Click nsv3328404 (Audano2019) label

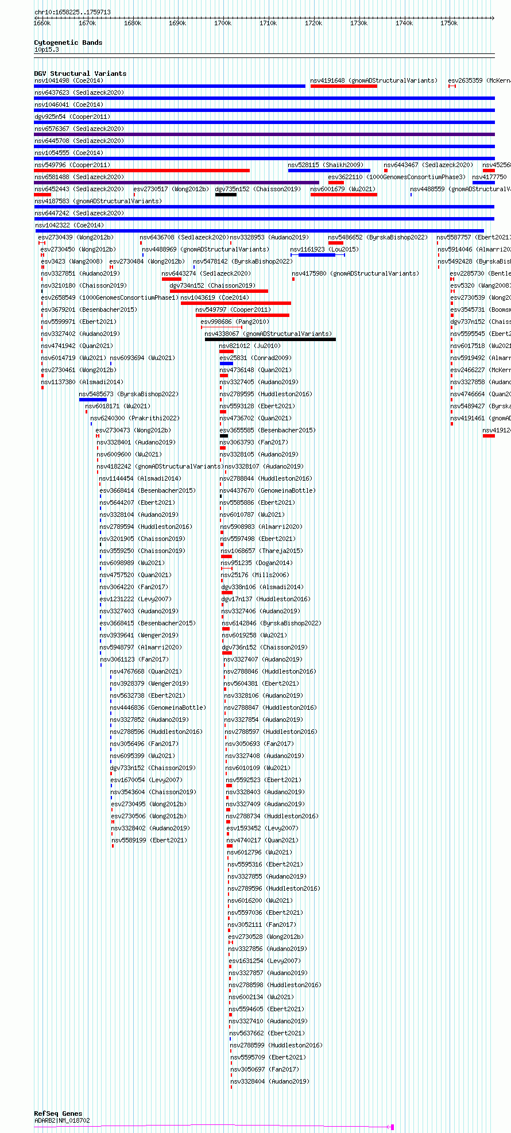click(x=270, y=1081)
